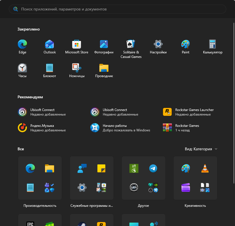Click the Креативность category label
235x226 pixels.
coord(195,206)
